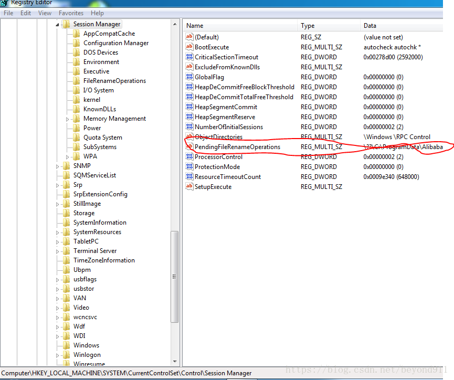Viewport: 454px width, 380px height.
Task: Click the \Windows \RPC Control data cell
Action: click(x=397, y=136)
